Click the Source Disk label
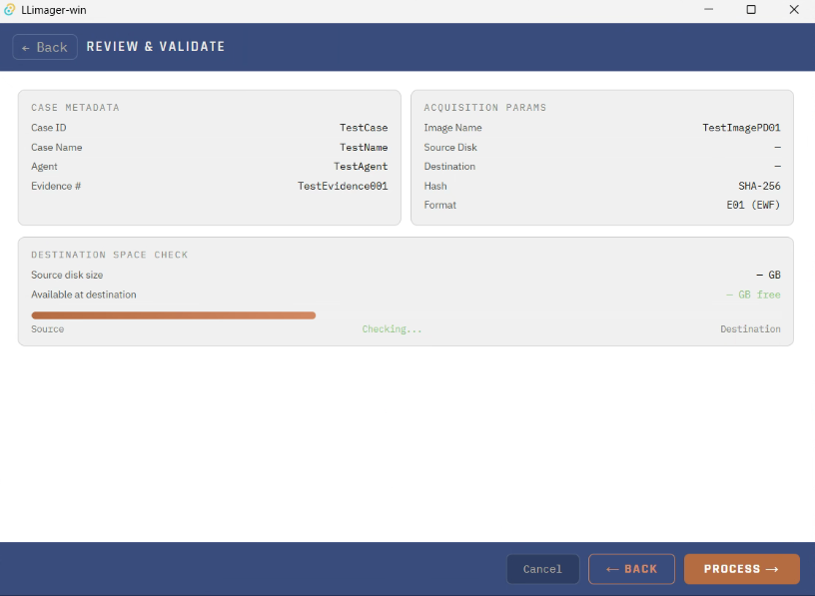The image size is (815, 596). coord(450,148)
